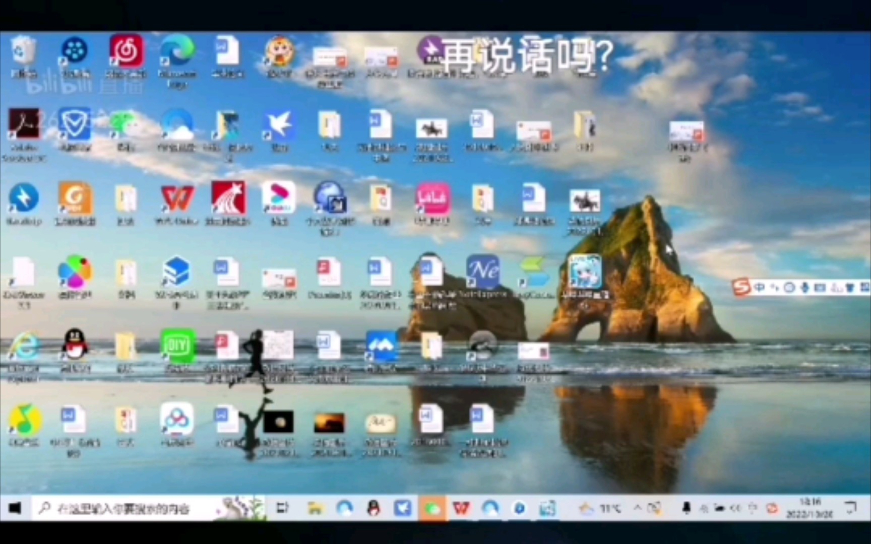Open the blue shield checkmark security app

(x=75, y=124)
